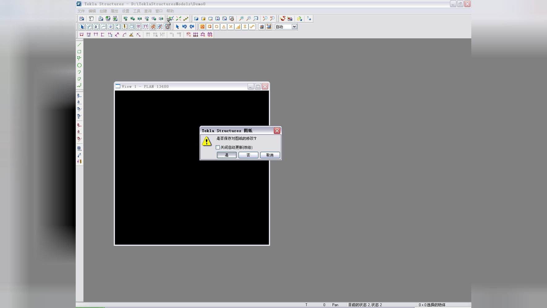Screen dimensions: 547x308
Task: Click the '0 + 0 选择的物体' status text
Action: tap(432, 305)
